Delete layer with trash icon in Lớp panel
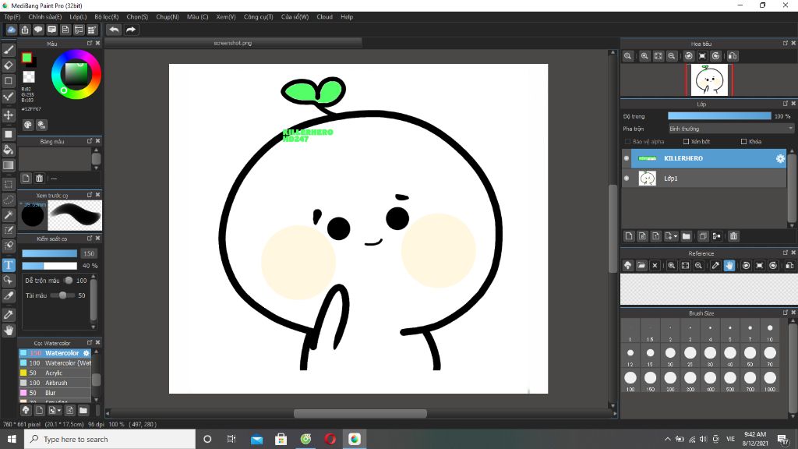This screenshot has height=449, width=798. [733, 236]
